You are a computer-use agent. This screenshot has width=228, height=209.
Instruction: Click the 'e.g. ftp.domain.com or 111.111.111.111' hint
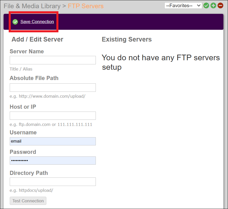tap(51, 124)
